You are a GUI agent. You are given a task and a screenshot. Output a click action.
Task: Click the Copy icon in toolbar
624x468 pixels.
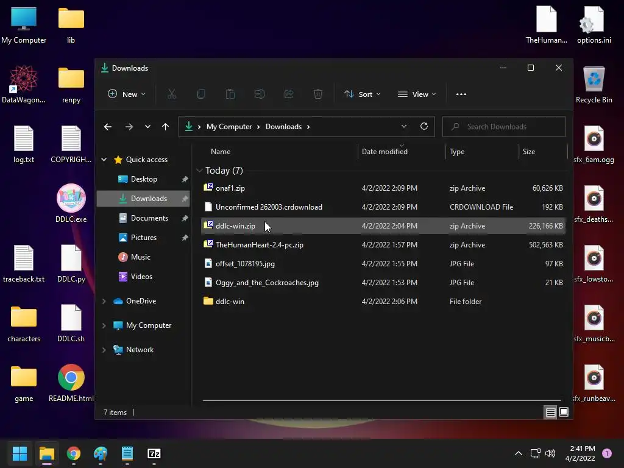pyautogui.click(x=201, y=94)
